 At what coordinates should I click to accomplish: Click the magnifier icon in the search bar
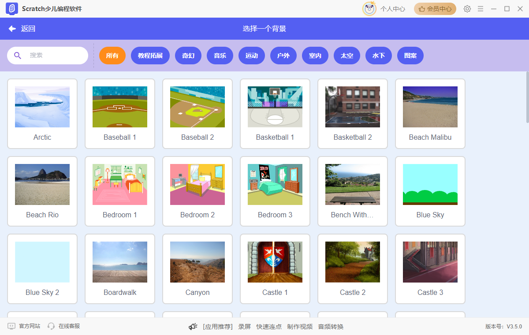[17, 55]
